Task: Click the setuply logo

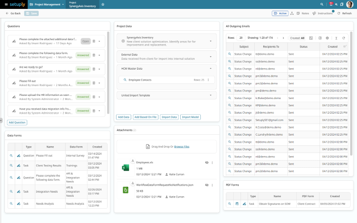Action: 17,4
